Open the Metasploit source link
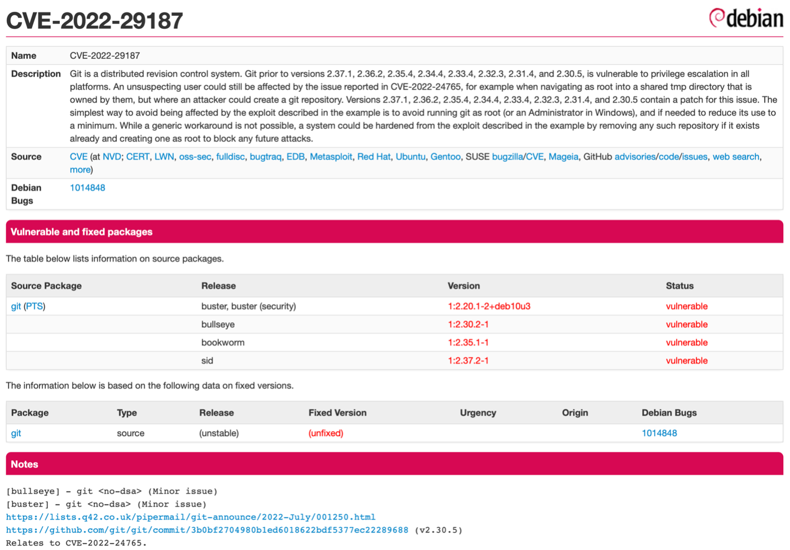 pyautogui.click(x=331, y=157)
